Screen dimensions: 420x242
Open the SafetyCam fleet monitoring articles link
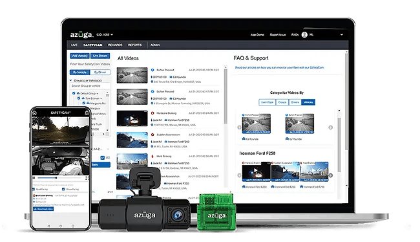pos(279,67)
